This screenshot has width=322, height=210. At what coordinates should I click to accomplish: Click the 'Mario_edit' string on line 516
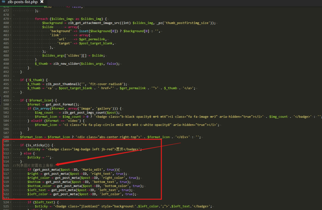pyautogui.click(x=92, y=170)
